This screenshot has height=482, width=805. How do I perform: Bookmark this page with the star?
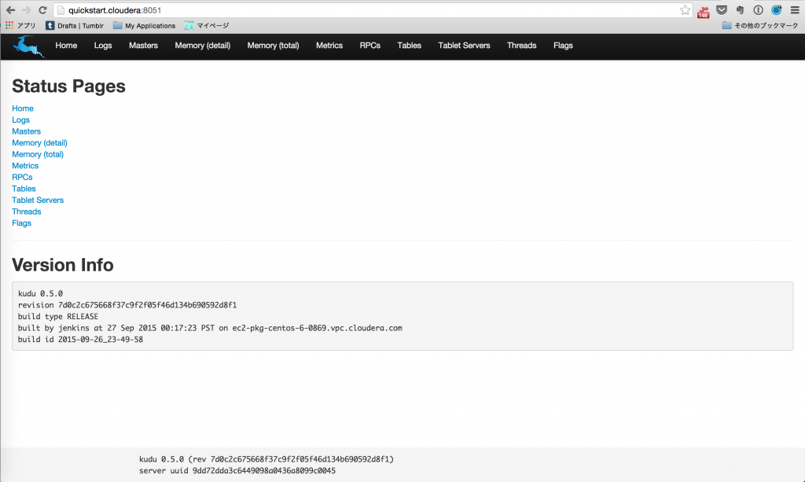pyautogui.click(x=685, y=10)
